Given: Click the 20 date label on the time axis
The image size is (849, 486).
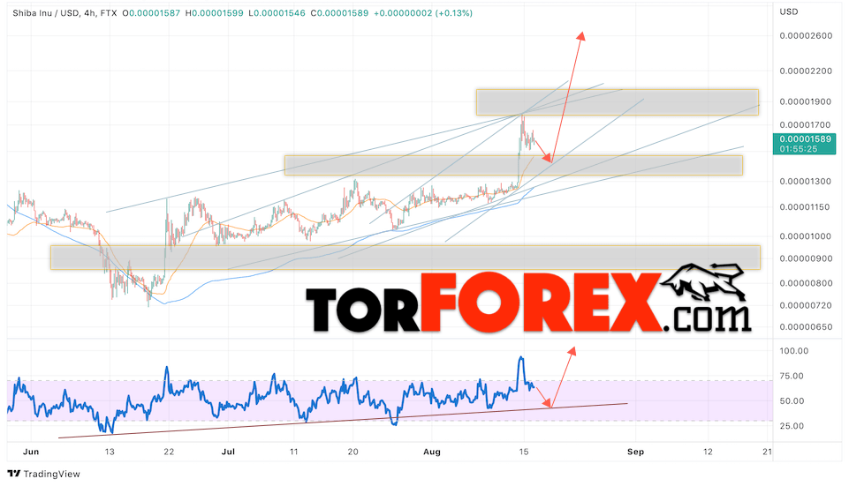Looking at the screenshot, I should pos(353,452).
